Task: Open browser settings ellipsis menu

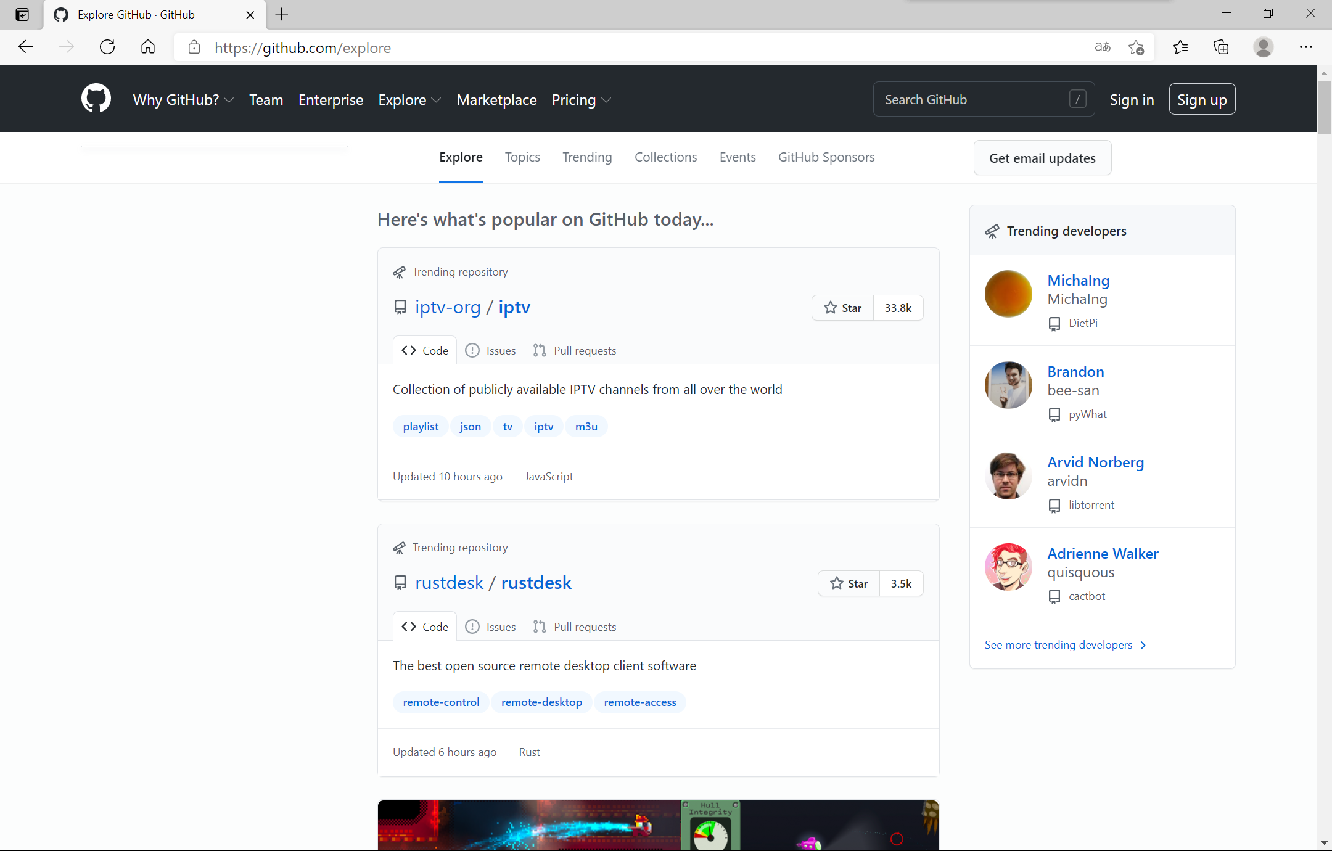Action: click(x=1305, y=47)
